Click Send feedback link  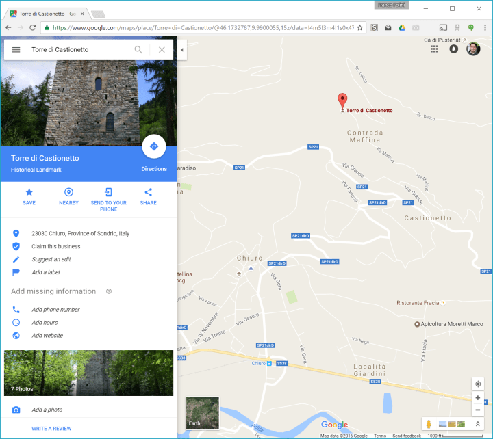point(407,436)
